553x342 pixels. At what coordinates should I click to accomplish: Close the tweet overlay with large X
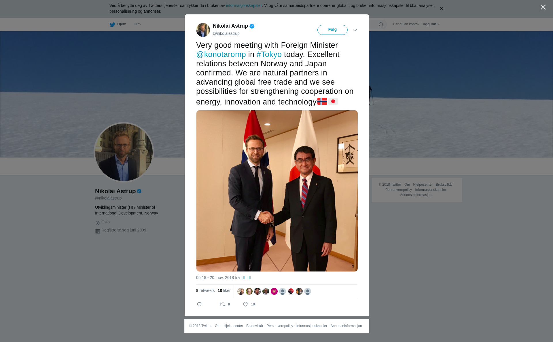pos(543,7)
